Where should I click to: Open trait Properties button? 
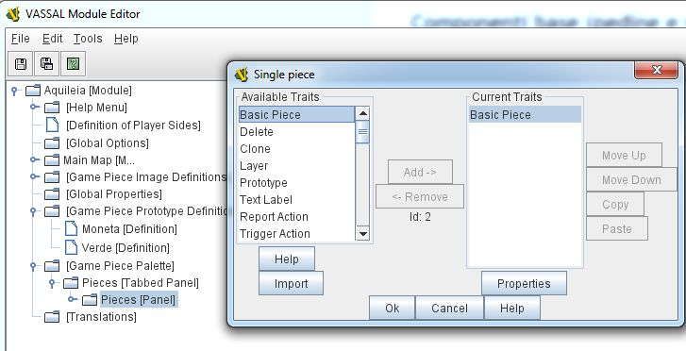(x=524, y=284)
